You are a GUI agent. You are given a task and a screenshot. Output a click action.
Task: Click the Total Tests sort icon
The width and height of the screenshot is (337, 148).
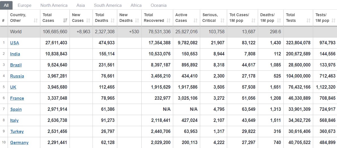(x=308, y=20)
